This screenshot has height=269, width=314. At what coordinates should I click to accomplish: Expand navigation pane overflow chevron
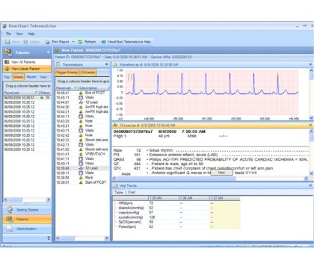[49, 238]
